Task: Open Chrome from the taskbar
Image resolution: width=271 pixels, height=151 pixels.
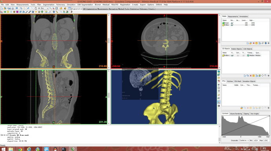Action: (20, 149)
